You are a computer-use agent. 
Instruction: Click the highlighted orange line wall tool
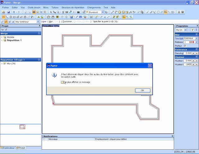tap(3, 17)
